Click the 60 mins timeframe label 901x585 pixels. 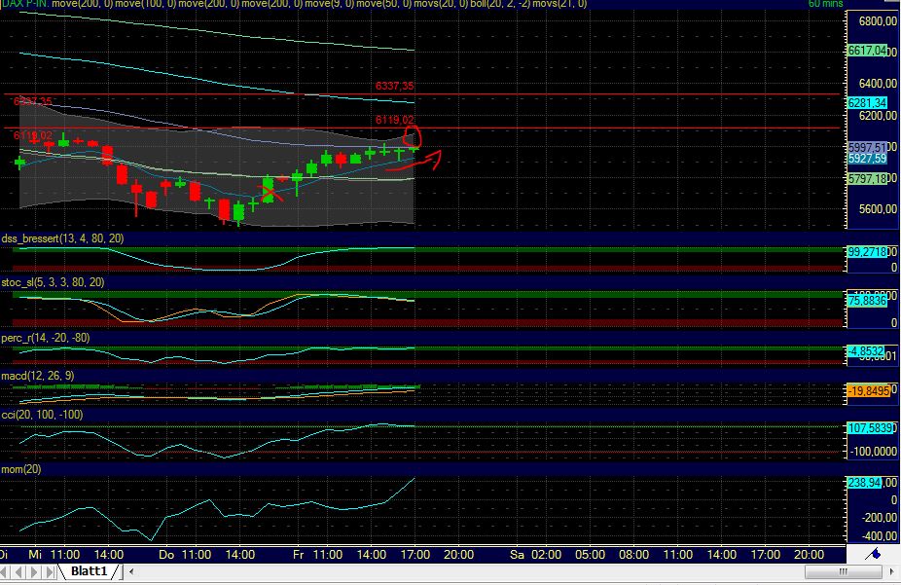click(826, 4)
